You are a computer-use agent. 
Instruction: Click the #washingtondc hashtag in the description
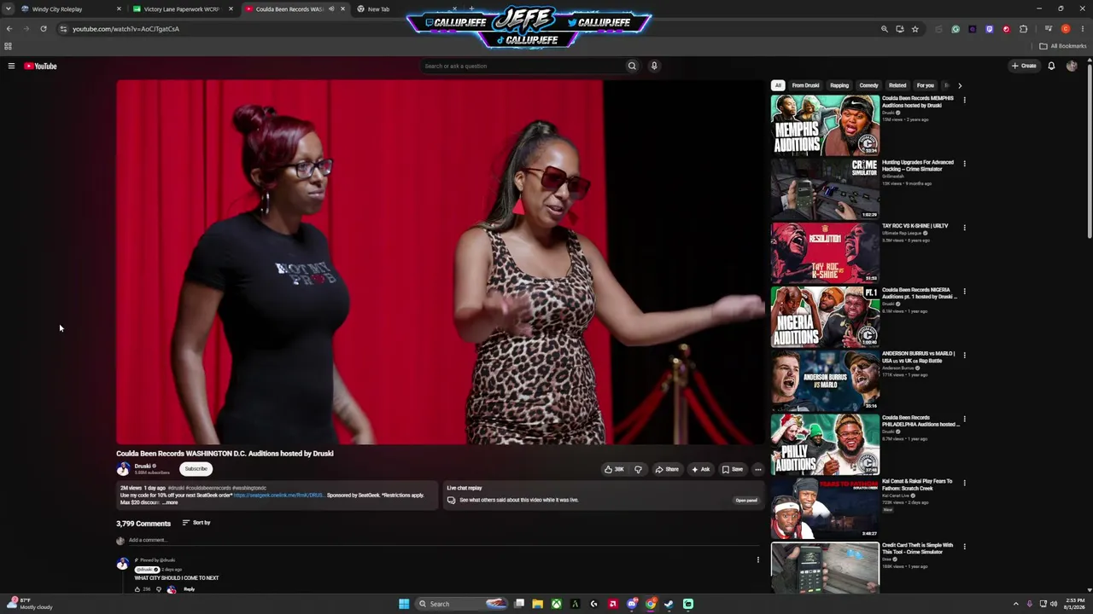[249, 488]
